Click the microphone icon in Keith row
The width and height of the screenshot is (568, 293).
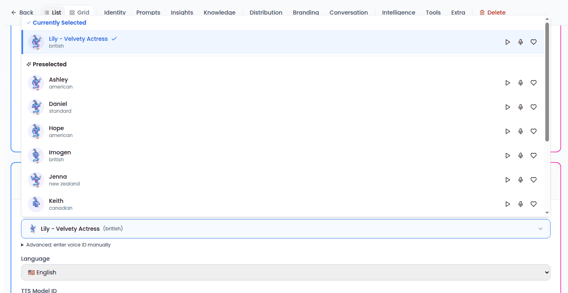click(x=521, y=204)
